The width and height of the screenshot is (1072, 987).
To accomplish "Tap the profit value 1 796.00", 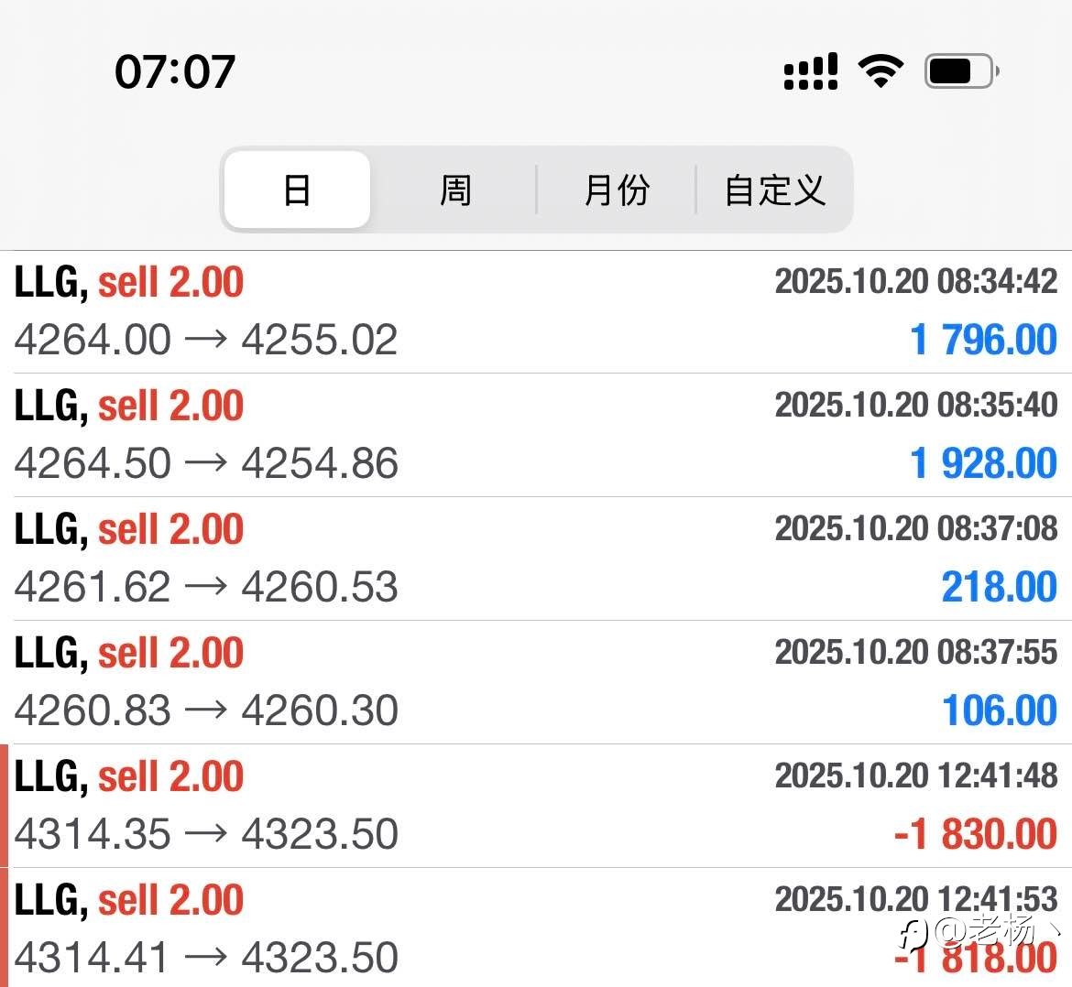I will [x=984, y=340].
